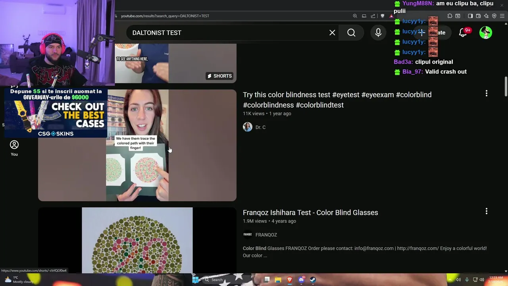Click the page zoom icon in address bar
This screenshot has width=508, height=286.
click(355, 16)
